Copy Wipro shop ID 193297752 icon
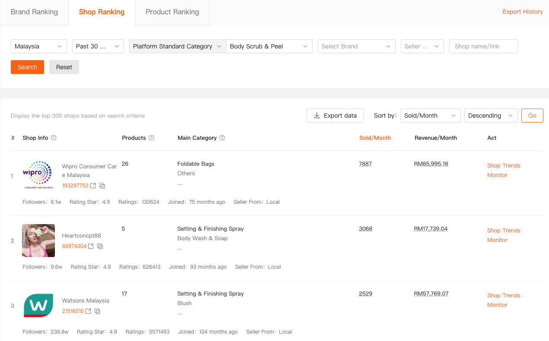This screenshot has width=549, height=341. point(102,186)
